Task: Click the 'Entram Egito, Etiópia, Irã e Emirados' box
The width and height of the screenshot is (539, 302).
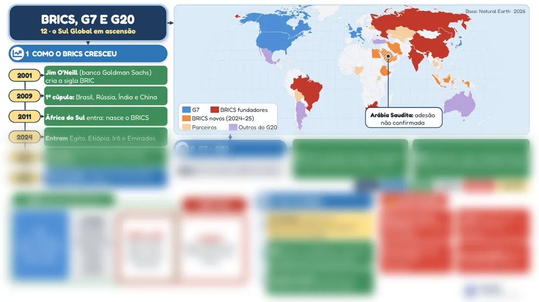Action: [105, 137]
